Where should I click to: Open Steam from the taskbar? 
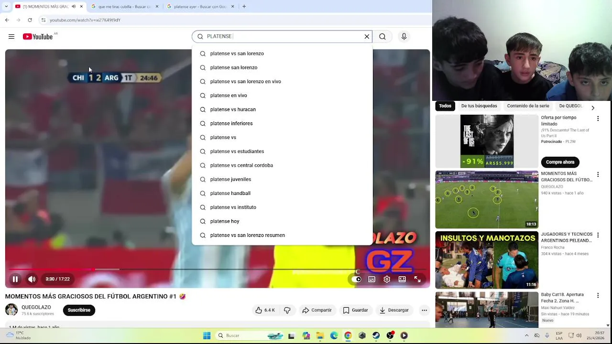[x=376, y=336]
